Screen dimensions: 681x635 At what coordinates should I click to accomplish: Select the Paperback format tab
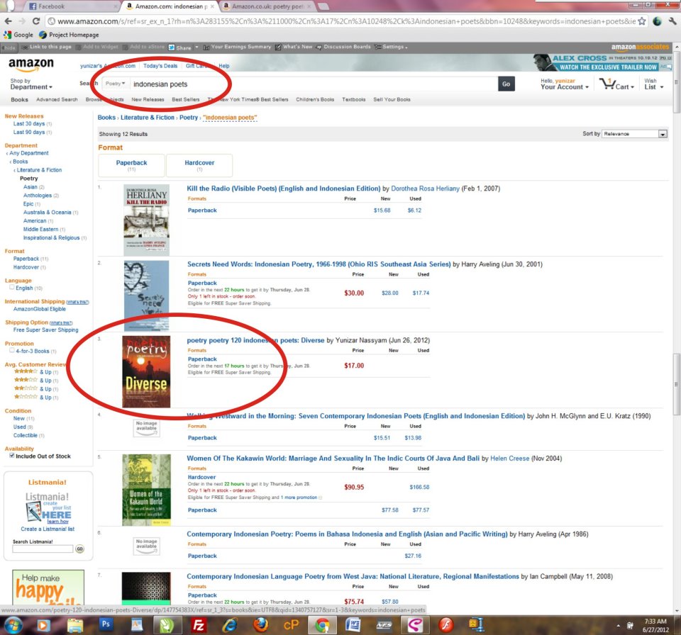point(132,165)
